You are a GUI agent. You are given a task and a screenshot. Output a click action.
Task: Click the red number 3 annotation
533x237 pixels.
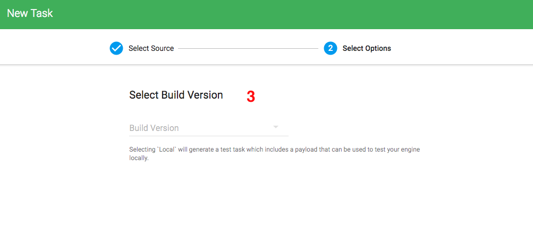(x=251, y=96)
